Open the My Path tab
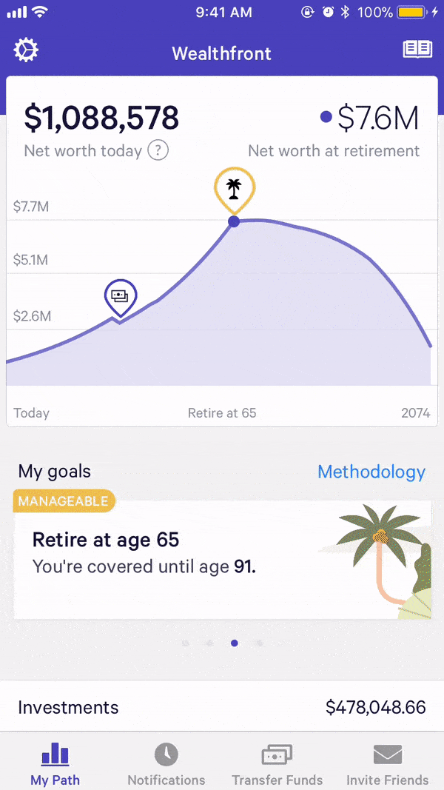 55,764
